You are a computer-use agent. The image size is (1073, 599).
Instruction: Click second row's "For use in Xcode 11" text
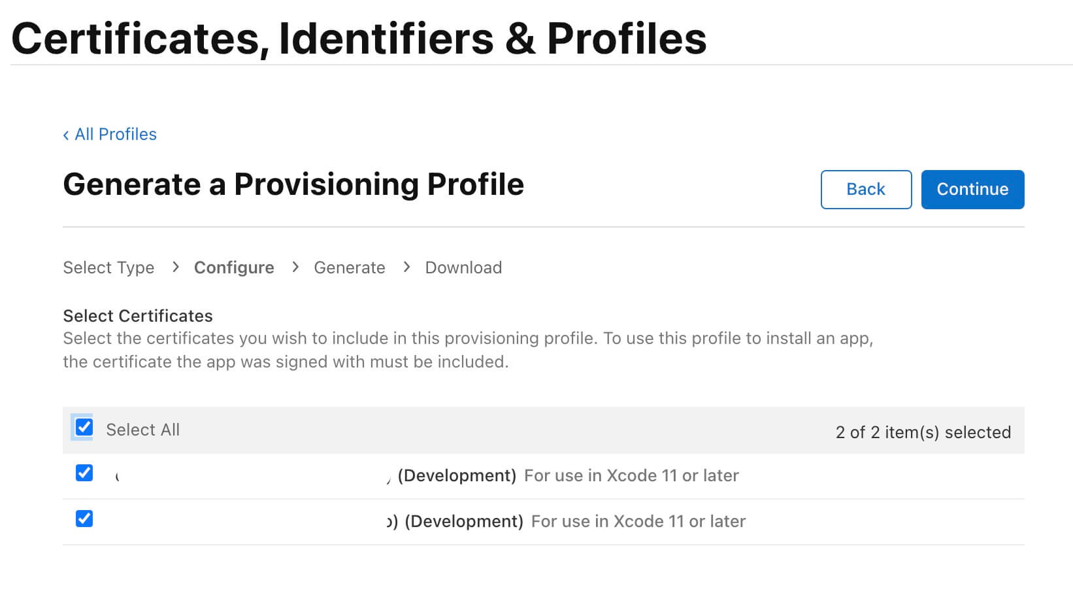pyautogui.click(x=638, y=521)
